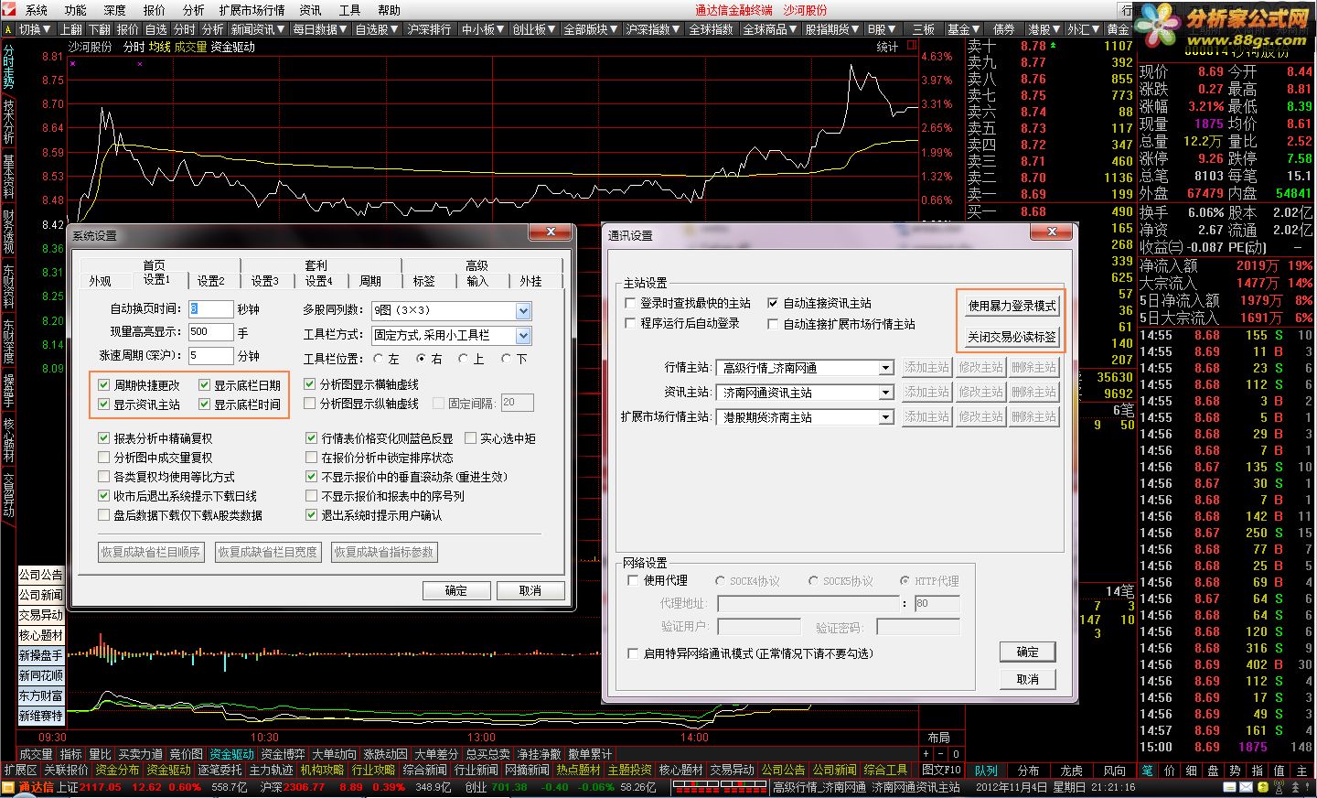Open 扩展市场行情主站 dropdown

(885, 417)
